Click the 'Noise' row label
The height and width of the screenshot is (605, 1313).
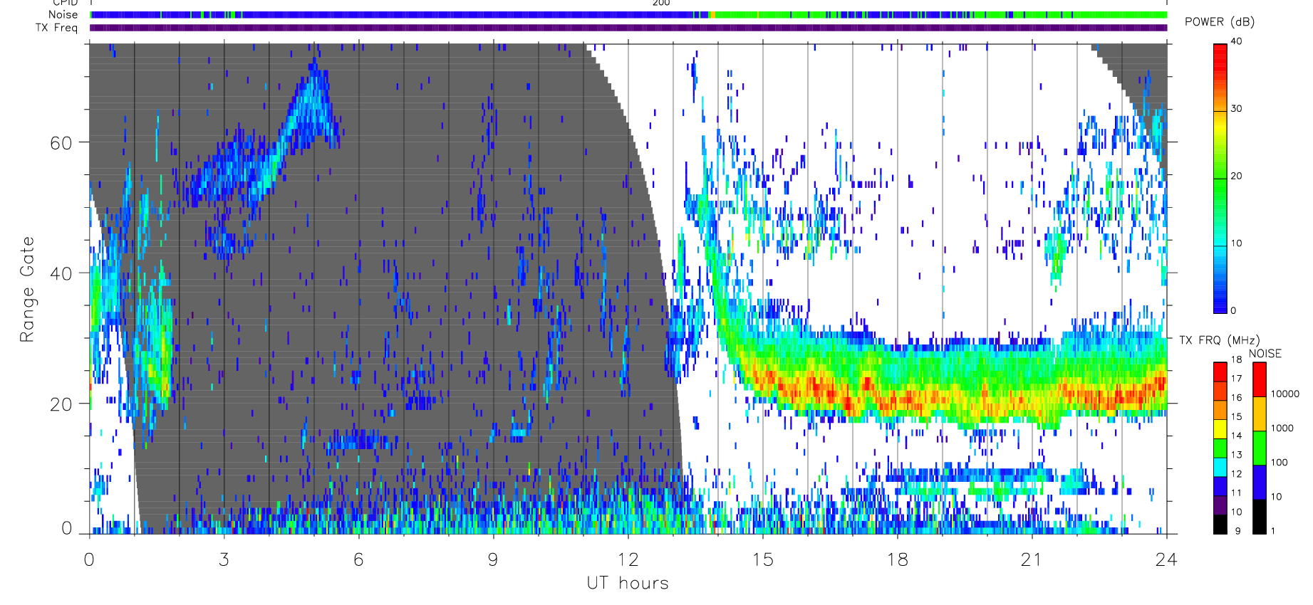(63, 14)
